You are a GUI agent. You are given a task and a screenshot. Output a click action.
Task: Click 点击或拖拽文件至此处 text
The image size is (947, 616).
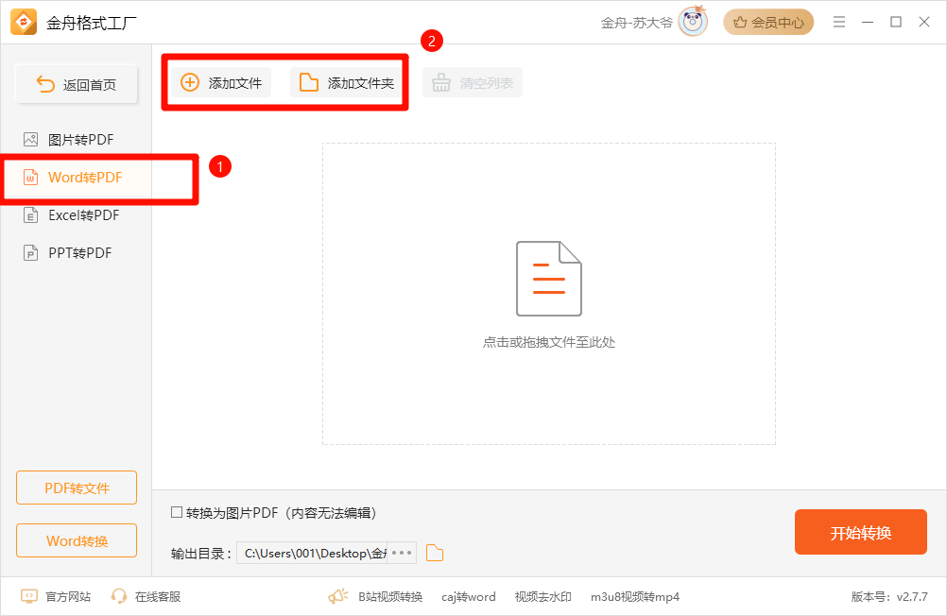click(548, 342)
